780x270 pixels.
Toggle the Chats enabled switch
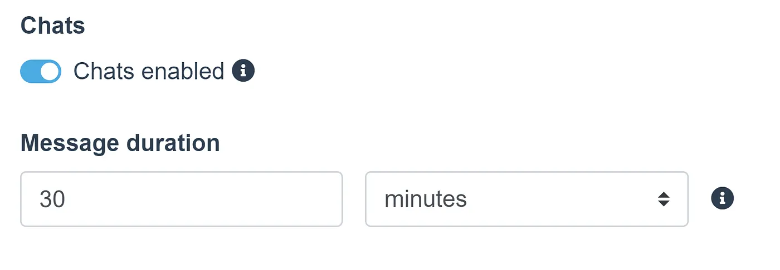pyautogui.click(x=41, y=72)
